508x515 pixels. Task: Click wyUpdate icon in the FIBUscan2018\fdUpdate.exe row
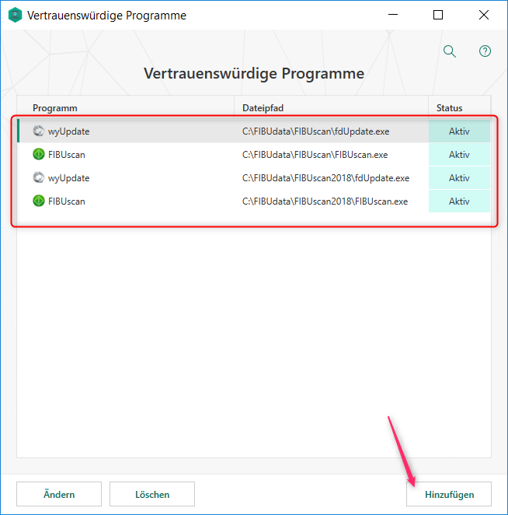click(38, 177)
